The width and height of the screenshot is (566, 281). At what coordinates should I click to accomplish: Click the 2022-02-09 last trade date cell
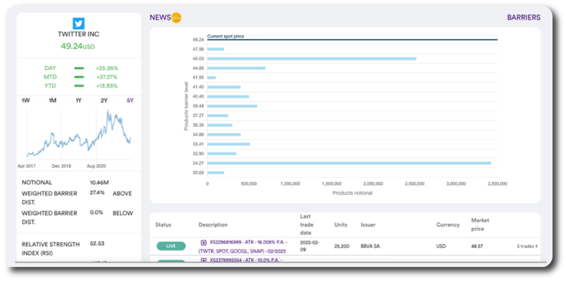310,246
